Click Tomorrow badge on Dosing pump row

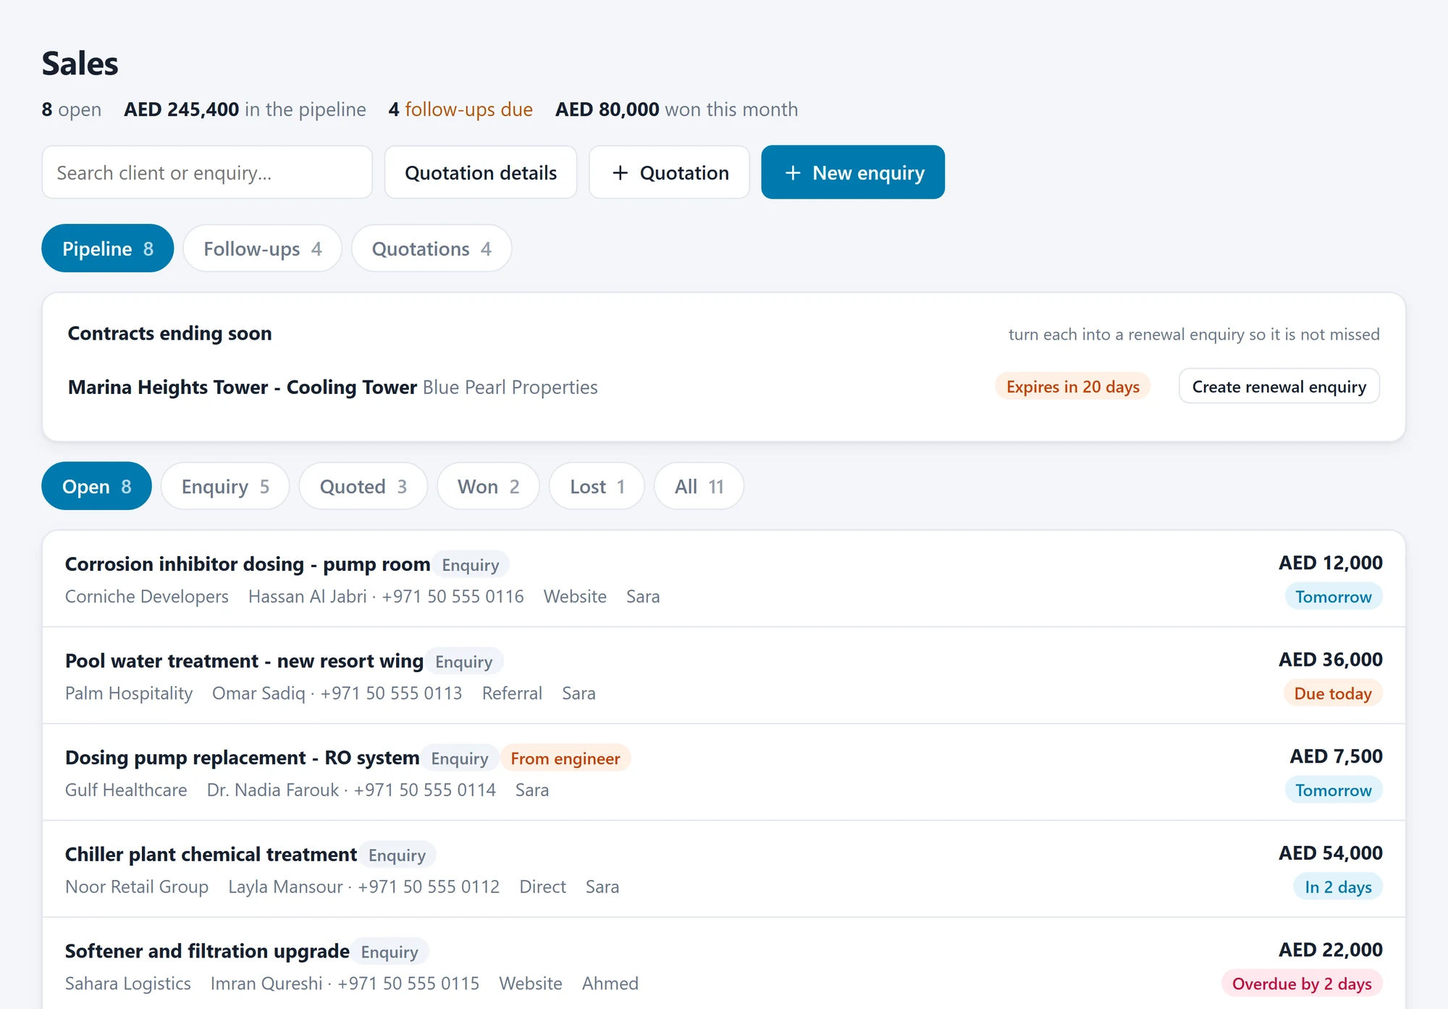click(x=1334, y=790)
